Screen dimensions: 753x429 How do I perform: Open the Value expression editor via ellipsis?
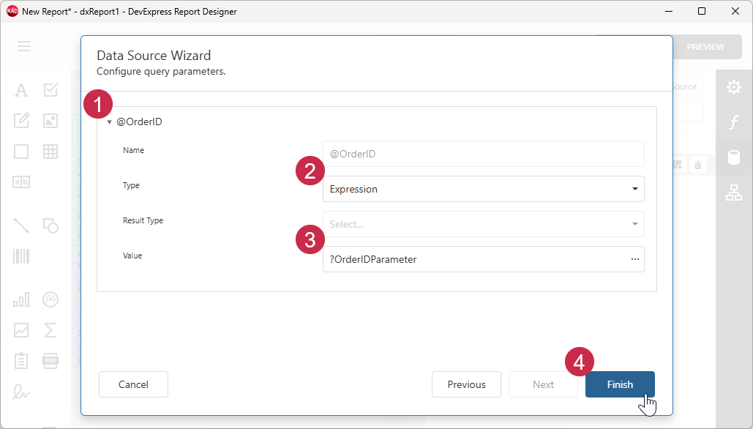(634, 259)
